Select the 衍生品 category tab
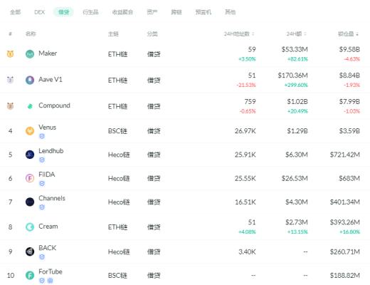The image size is (370, 285). coord(90,12)
